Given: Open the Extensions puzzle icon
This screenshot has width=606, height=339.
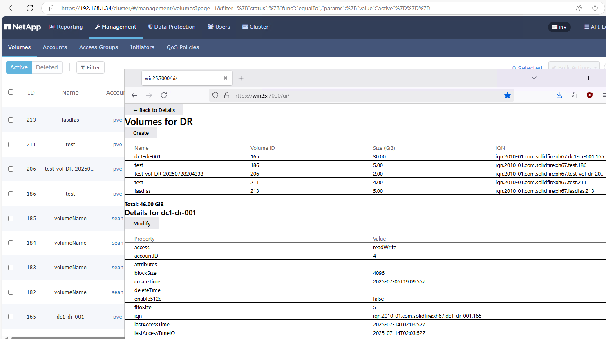Looking at the screenshot, I should [575, 95].
